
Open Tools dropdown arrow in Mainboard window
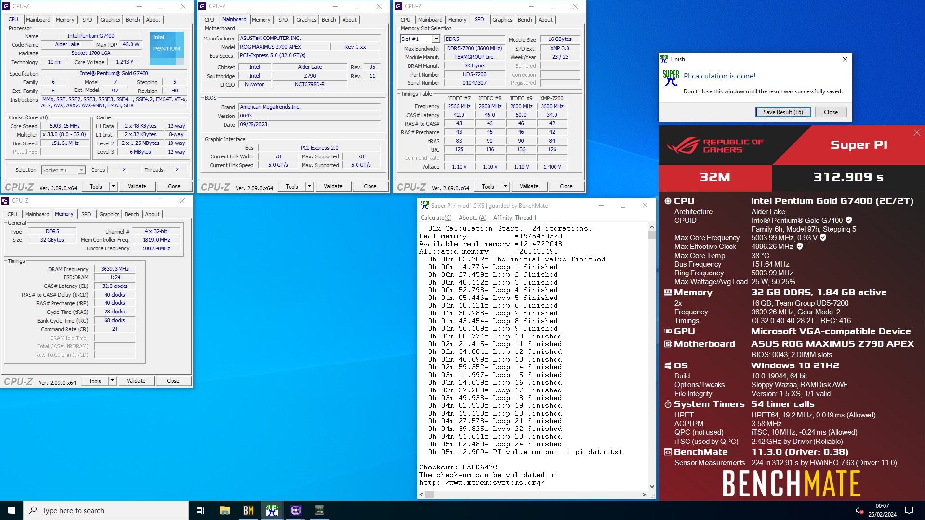tap(309, 186)
